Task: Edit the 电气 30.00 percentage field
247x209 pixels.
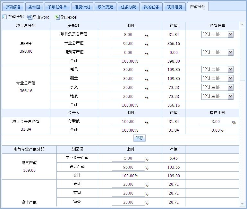Action: (128, 70)
